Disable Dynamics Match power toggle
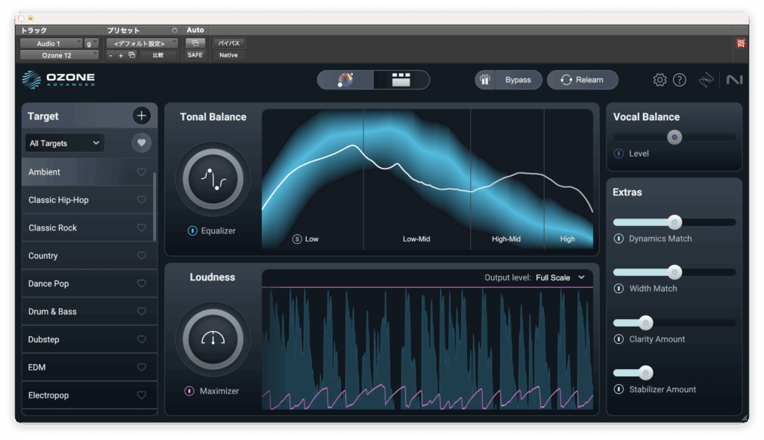The width and height of the screenshot is (764, 440). coord(619,239)
